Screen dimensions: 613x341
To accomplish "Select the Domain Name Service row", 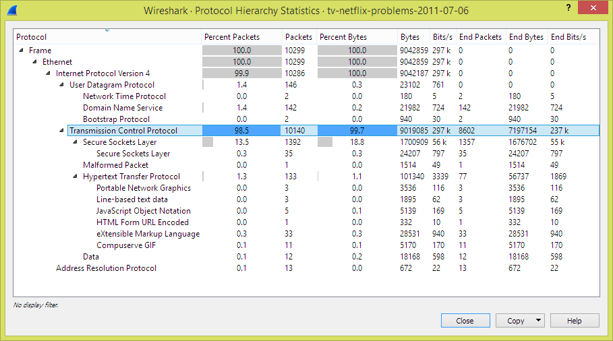I will 306,107.
